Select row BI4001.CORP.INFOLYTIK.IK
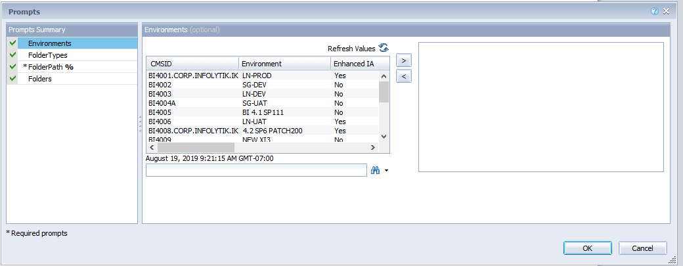The height and width of the screenshot is (266, 683). tap(263, 76)
